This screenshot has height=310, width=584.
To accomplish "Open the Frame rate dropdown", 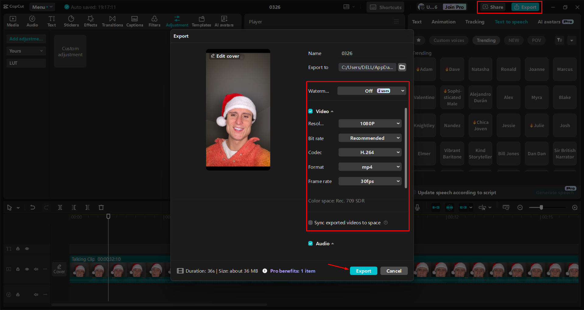I will click(370, 181).
